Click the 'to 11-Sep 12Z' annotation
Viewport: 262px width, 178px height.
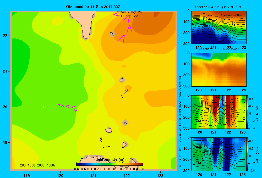pyautogui.click(x=128, y=16)
